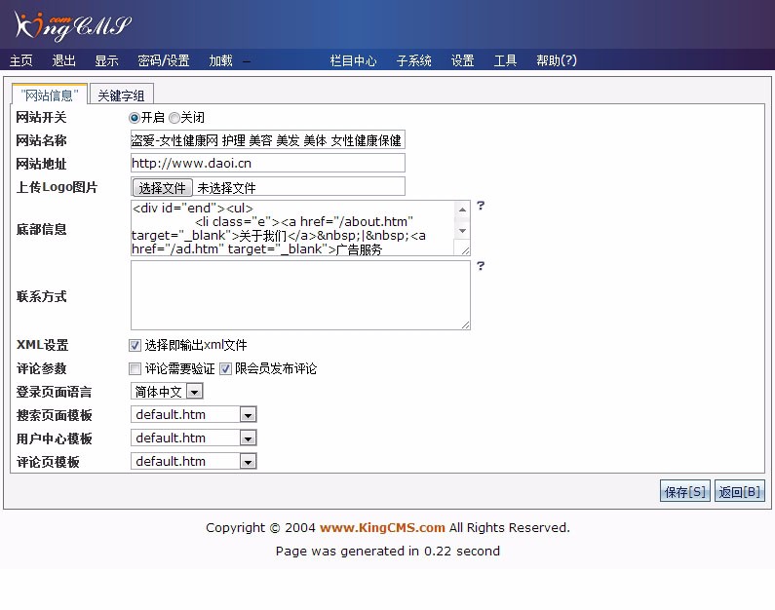Viewport: 775px width, 610px height.
Task: Click the dash item after 加载
Action: coord(246,61)
